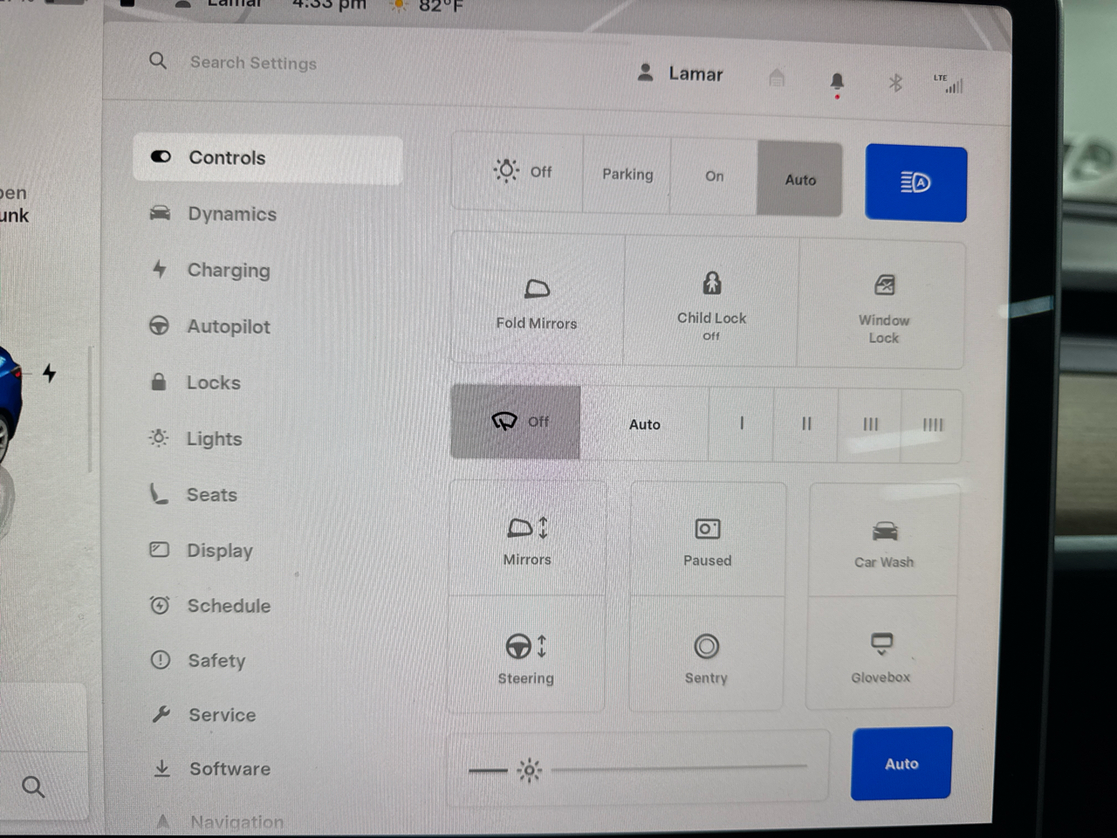Tap the notification bell icon
Screen dimensions: 1117x838
837,82
